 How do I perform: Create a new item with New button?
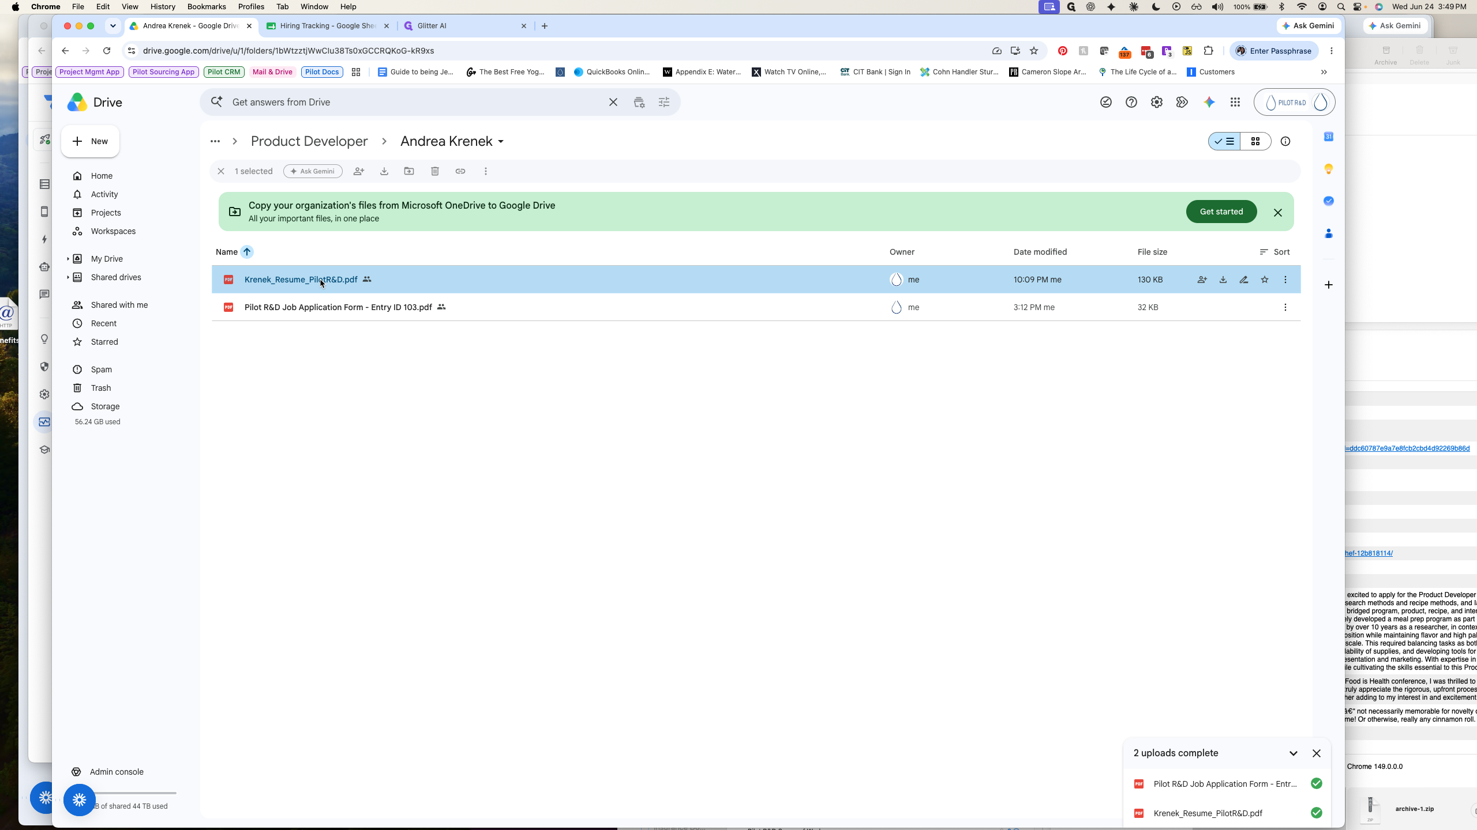coord(91,141)
